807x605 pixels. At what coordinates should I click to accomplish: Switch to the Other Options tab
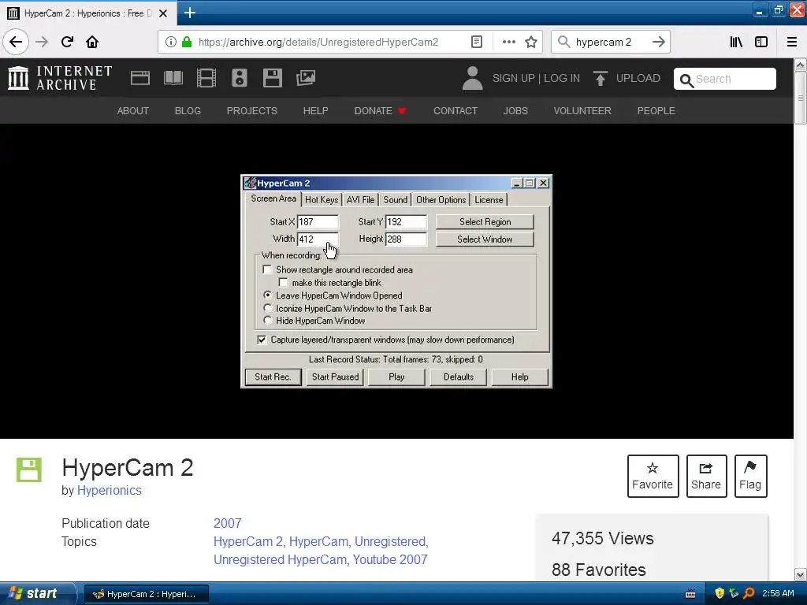coord(441,199)
